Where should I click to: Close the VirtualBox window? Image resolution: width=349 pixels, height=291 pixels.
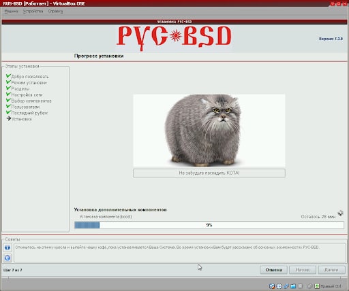pyautogui.click(x=344, y=3)
